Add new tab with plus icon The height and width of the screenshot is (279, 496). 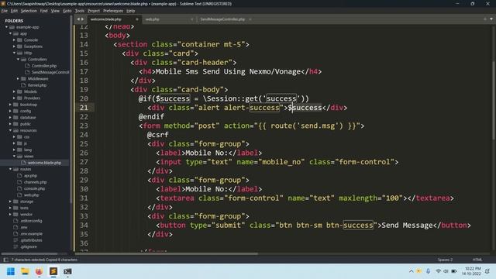[x=485, y=19]
